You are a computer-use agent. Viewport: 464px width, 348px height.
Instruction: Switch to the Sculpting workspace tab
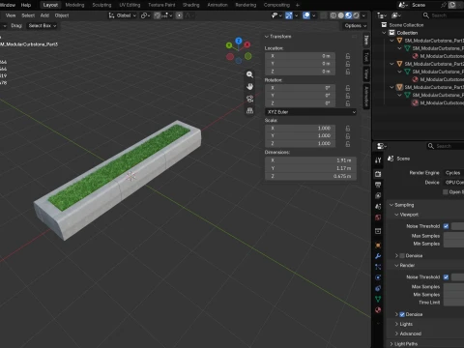coord(101,5)
